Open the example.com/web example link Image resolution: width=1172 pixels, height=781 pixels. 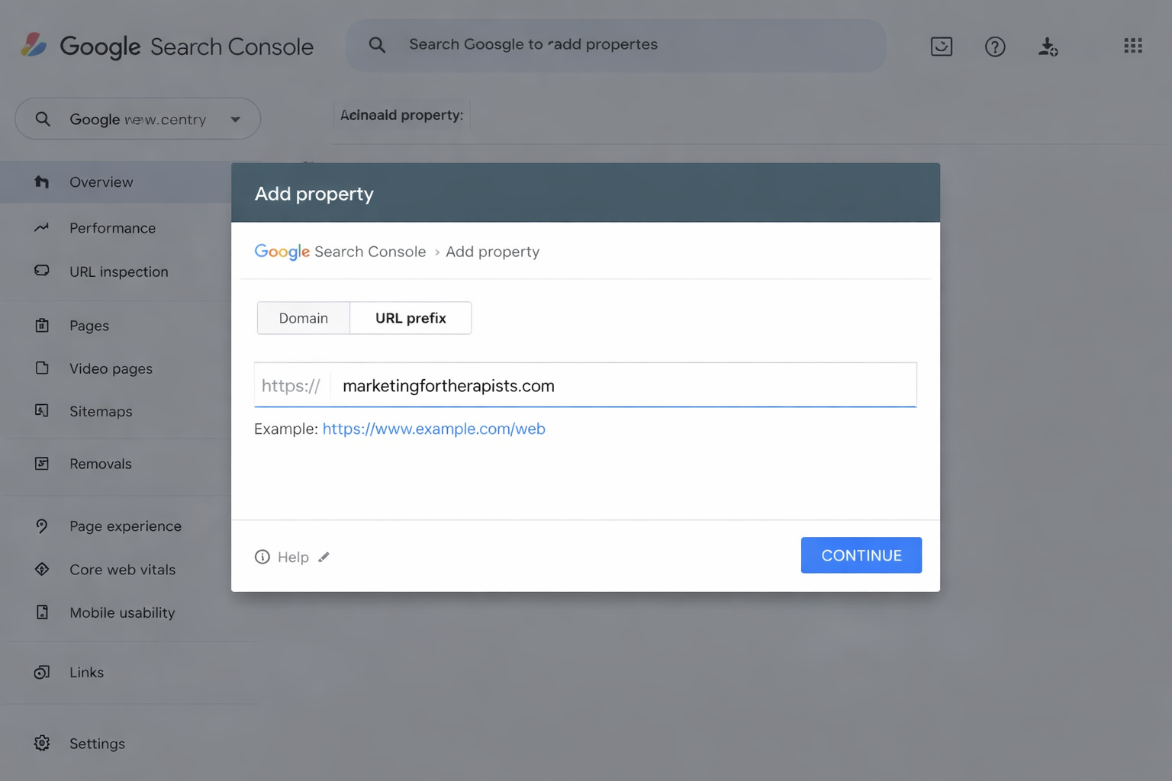[433, 429]
